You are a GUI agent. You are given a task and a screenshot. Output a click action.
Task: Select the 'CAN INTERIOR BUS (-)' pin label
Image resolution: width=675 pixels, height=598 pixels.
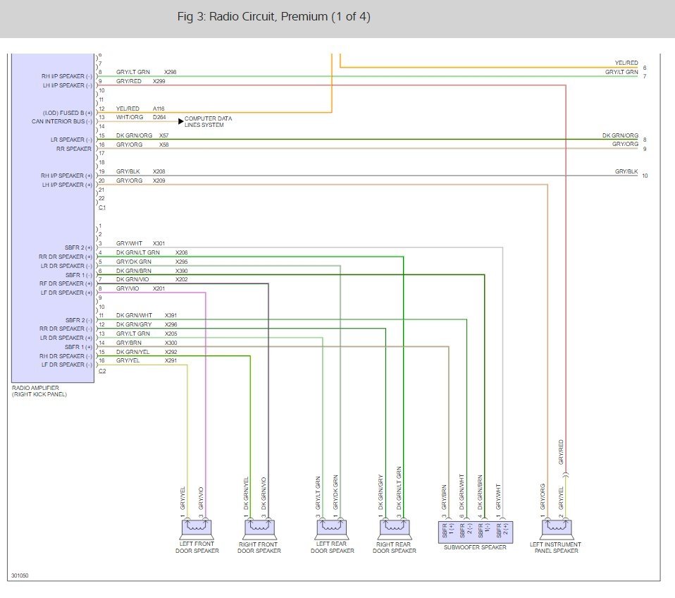point(62,121)
